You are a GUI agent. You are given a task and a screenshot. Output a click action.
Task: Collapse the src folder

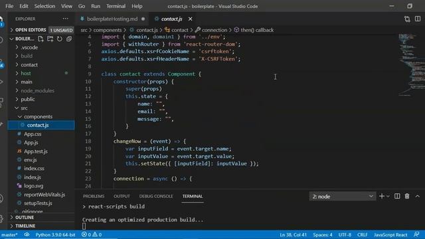(x=24, y=108)
